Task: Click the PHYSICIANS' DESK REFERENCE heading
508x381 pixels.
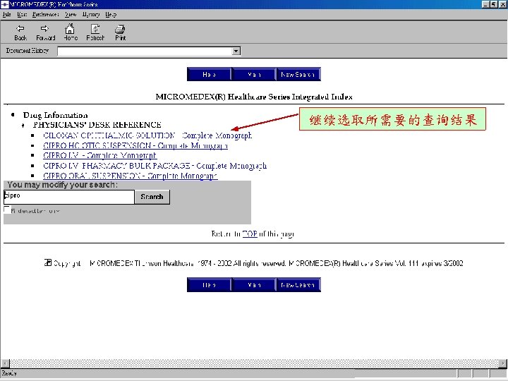Action: (x=97, y=125)
